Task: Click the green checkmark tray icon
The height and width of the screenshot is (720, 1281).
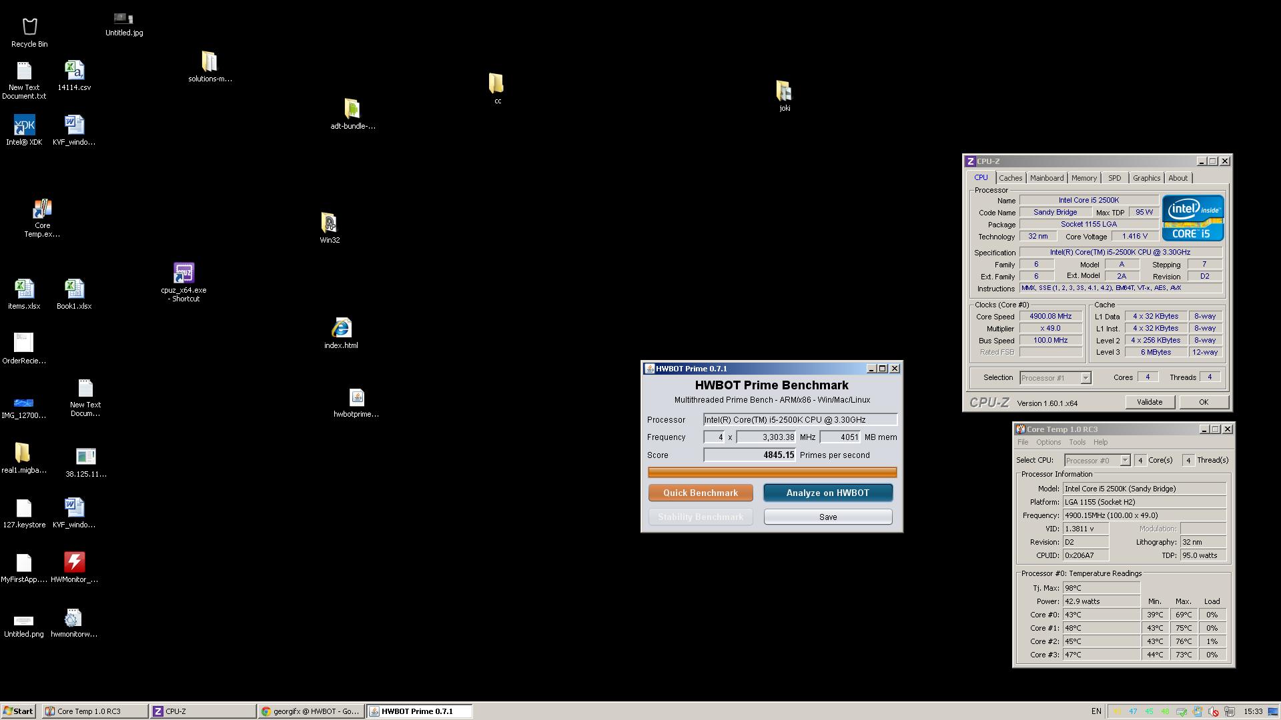Action: tap(1181, 711)
